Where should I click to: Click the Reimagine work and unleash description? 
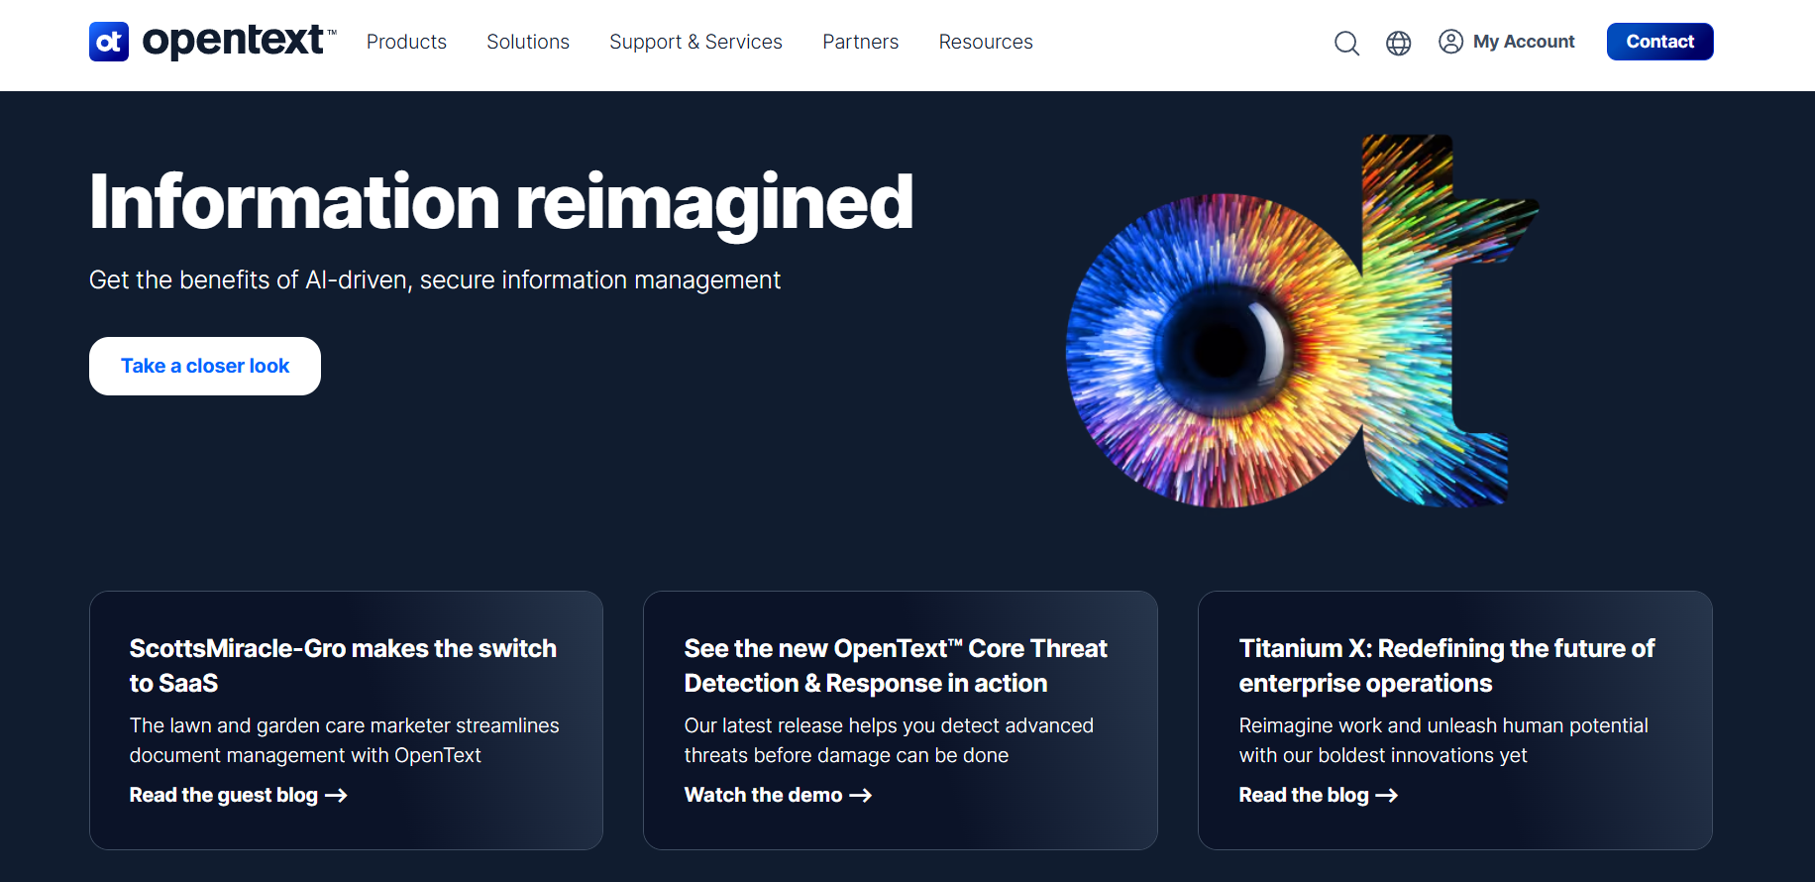(1443, 740)
